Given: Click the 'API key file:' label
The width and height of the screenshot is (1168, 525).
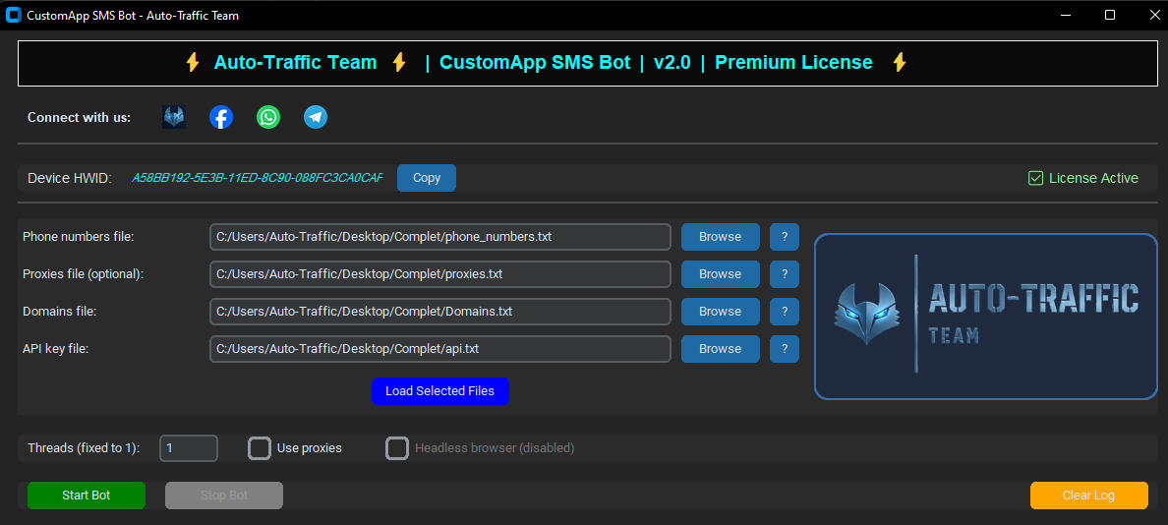Looking at the screenshot, I should 56,348.
